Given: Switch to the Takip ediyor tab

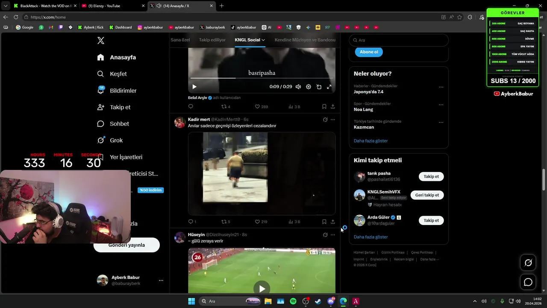Looking at the screenshot, I should pyautogui.click(x=212, y=40).
